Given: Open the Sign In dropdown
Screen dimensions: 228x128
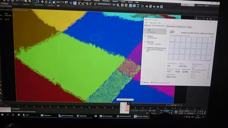Looking at the screenshot, I should (188, 5).
